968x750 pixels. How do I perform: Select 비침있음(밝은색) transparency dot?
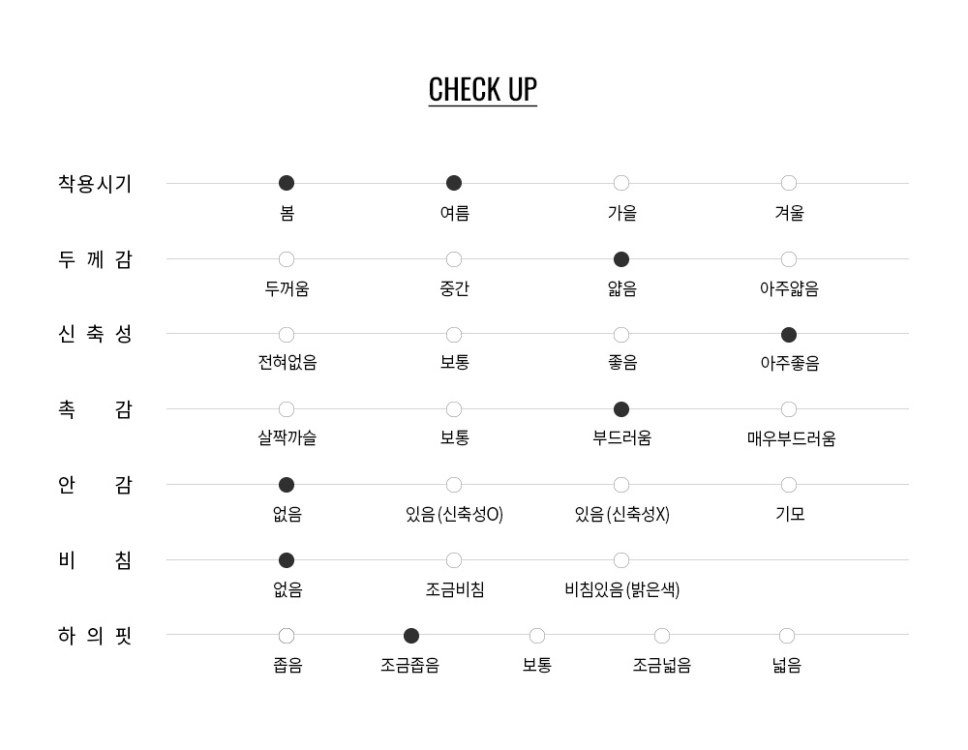[x=621, y=560]
